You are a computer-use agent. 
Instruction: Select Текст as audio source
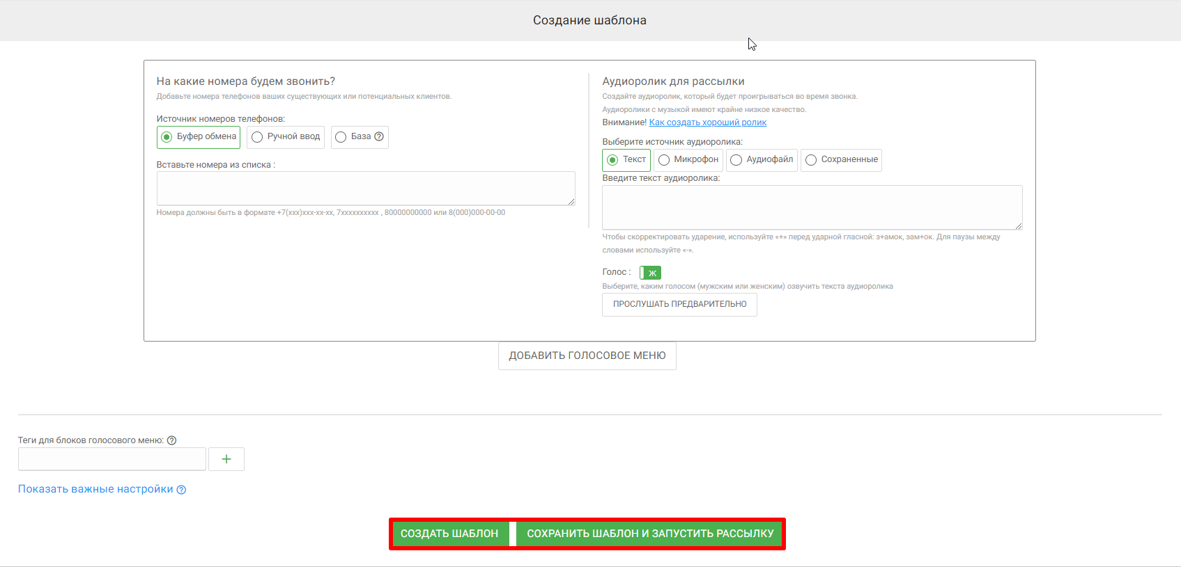coord(613,160)
